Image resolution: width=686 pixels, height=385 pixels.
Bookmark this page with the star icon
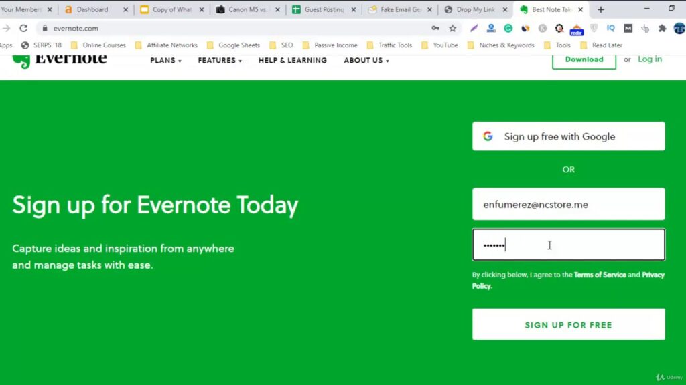point(453,28)
